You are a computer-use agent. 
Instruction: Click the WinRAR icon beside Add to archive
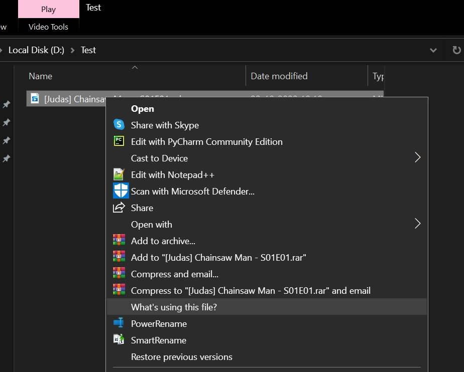point(120,241)
